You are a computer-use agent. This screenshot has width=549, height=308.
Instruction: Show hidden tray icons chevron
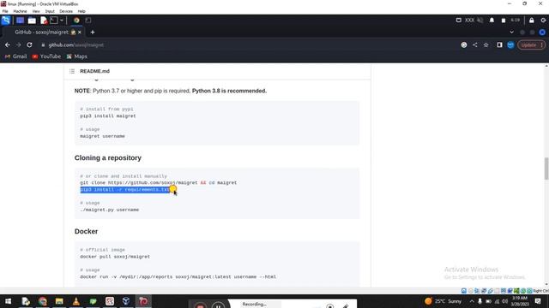click(472, 301)
